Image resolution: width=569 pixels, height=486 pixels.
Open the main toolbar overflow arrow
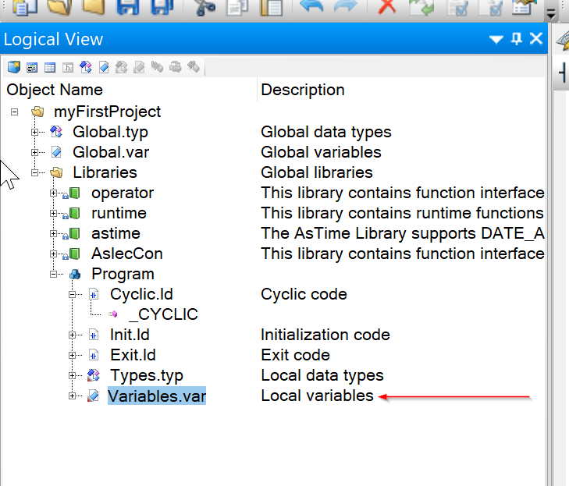coord(551,14)
